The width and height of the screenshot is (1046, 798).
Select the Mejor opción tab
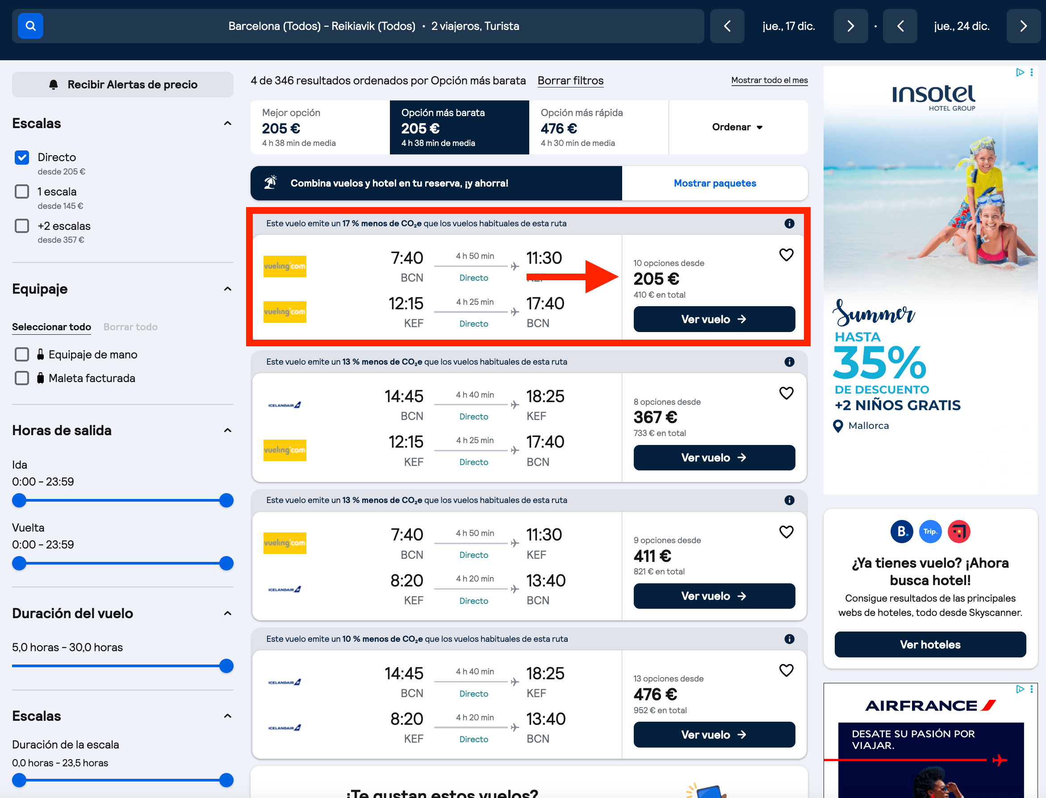(x=320, y=127)
